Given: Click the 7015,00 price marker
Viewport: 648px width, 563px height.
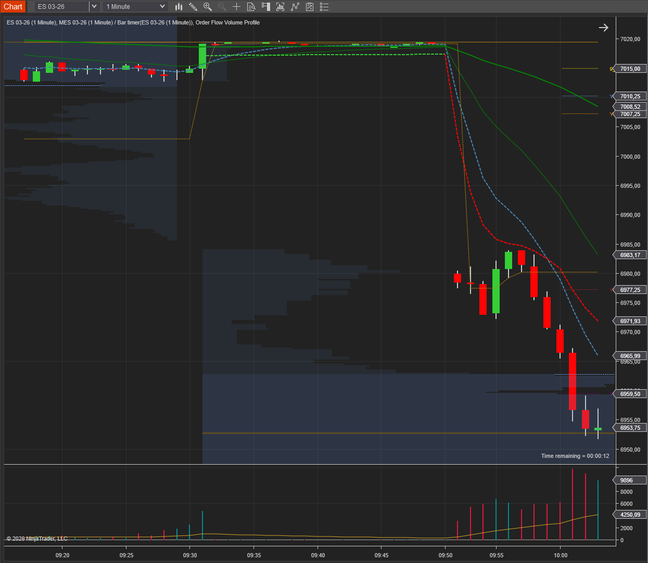Looking at the screenshot, I should 630,69.
